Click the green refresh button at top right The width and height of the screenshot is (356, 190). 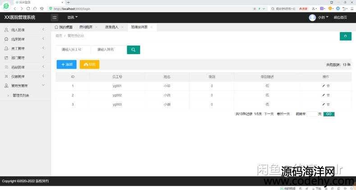pyautogui.click(x=345, y=36)
